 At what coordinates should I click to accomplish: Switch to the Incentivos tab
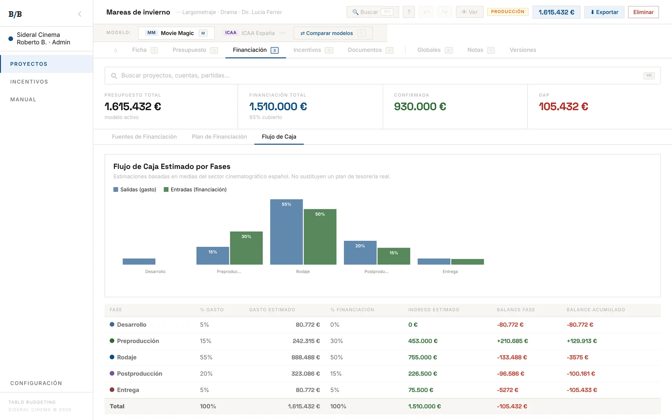pyautogui.click(x=313, y=50)
